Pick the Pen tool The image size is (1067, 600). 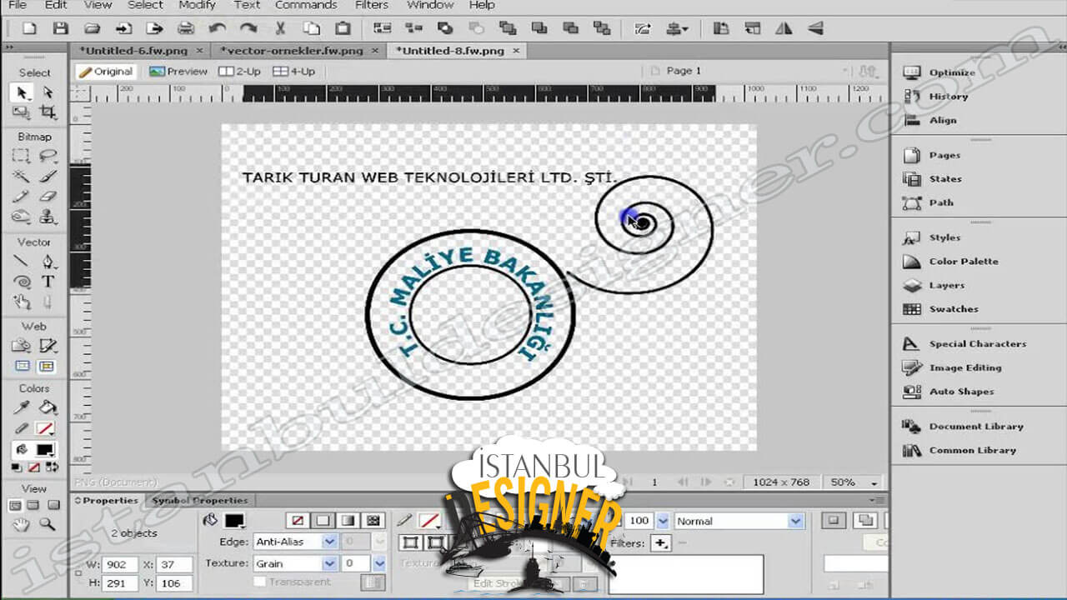pyautogui.click(x=48, y=262)
